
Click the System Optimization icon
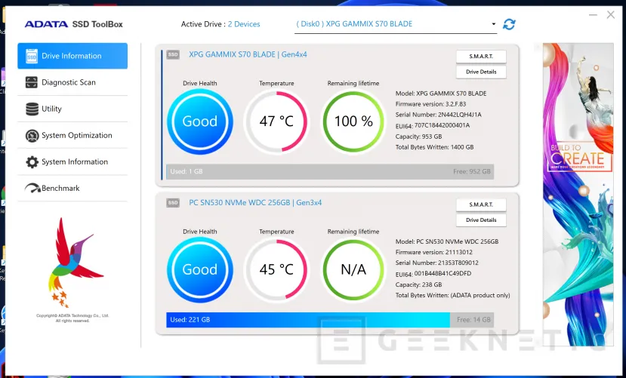32,136
